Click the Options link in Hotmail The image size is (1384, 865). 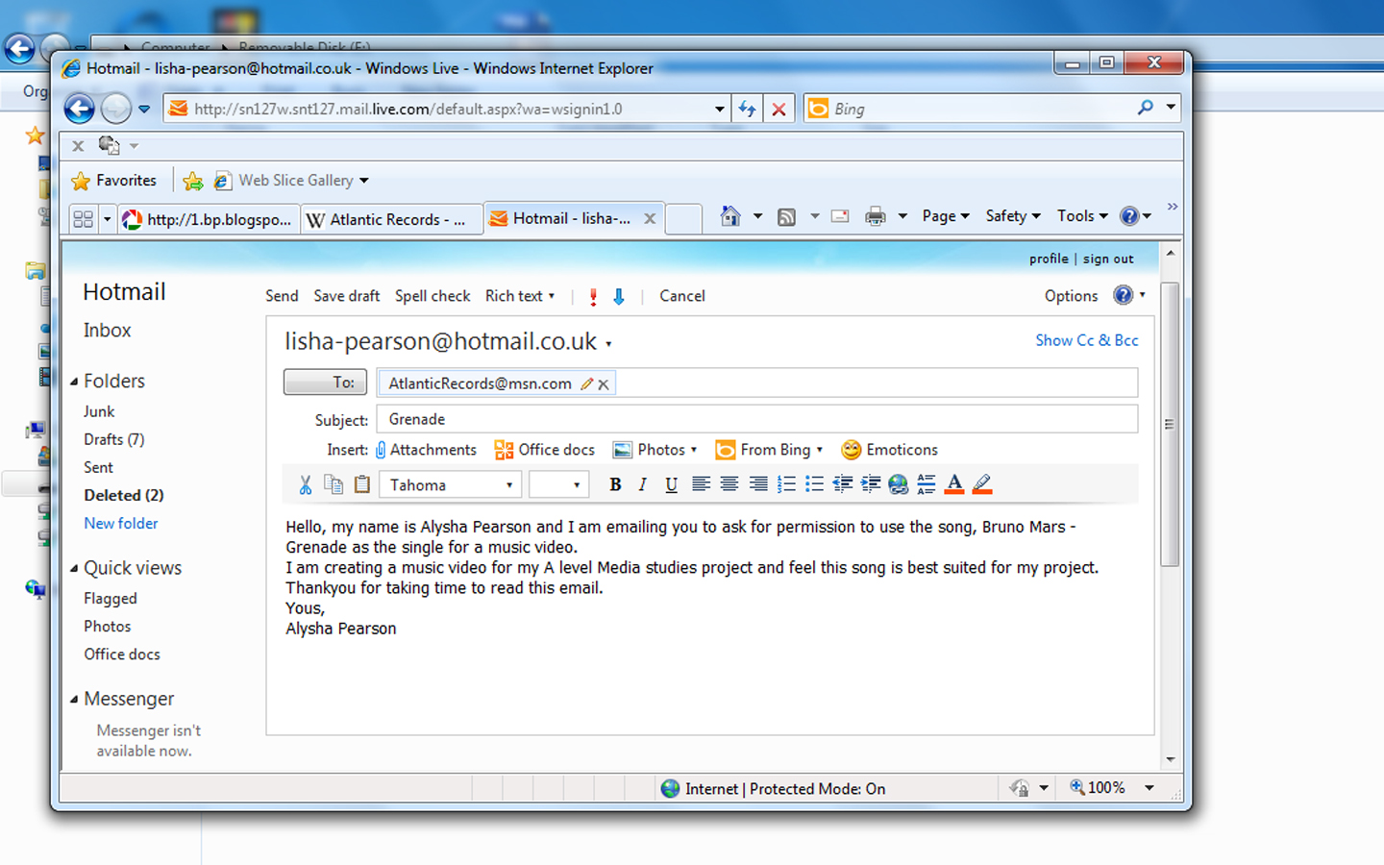1071,296
